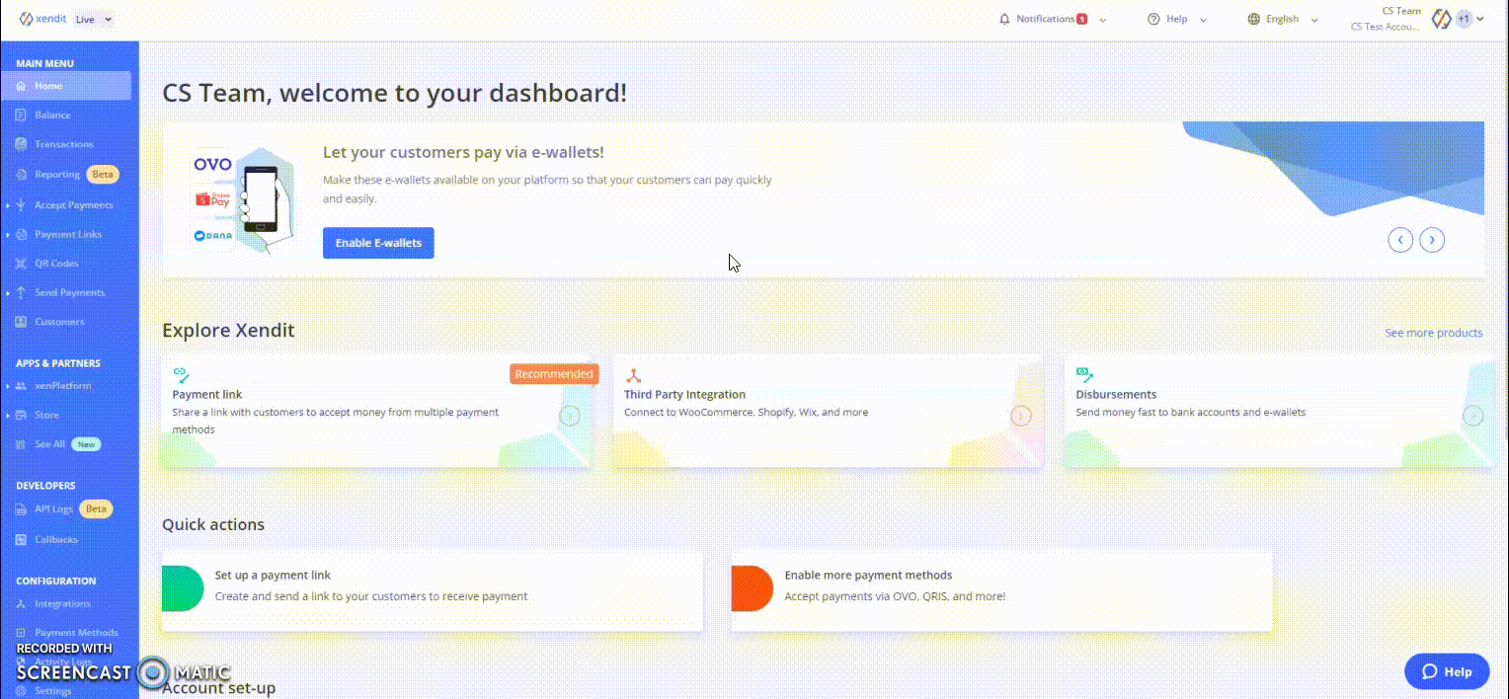This screenshot has height=699, width=1509.
Task: Click the globe language icon
Action: point(1254,19)
